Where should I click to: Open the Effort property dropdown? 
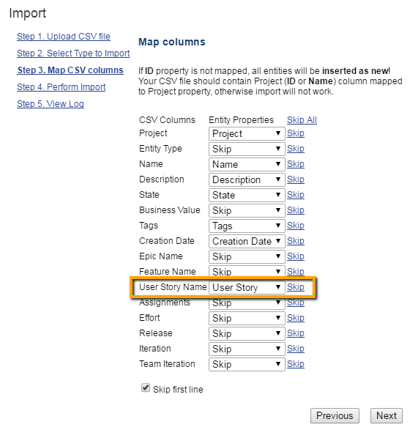(x=247, y=318)
